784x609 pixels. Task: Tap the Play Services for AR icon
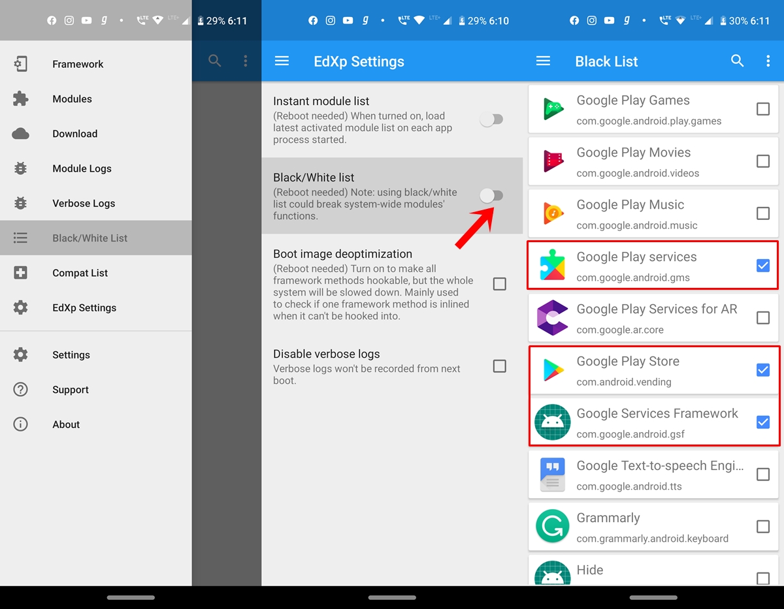553,318
